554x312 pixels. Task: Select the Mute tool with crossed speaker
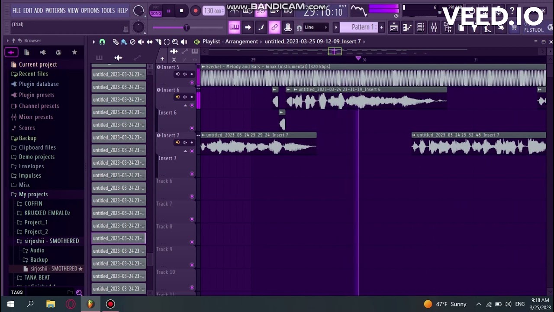[141, 42]
